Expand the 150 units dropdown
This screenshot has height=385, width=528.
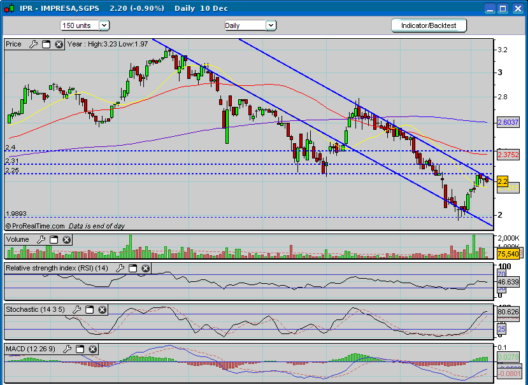click(x=104, y=25)
